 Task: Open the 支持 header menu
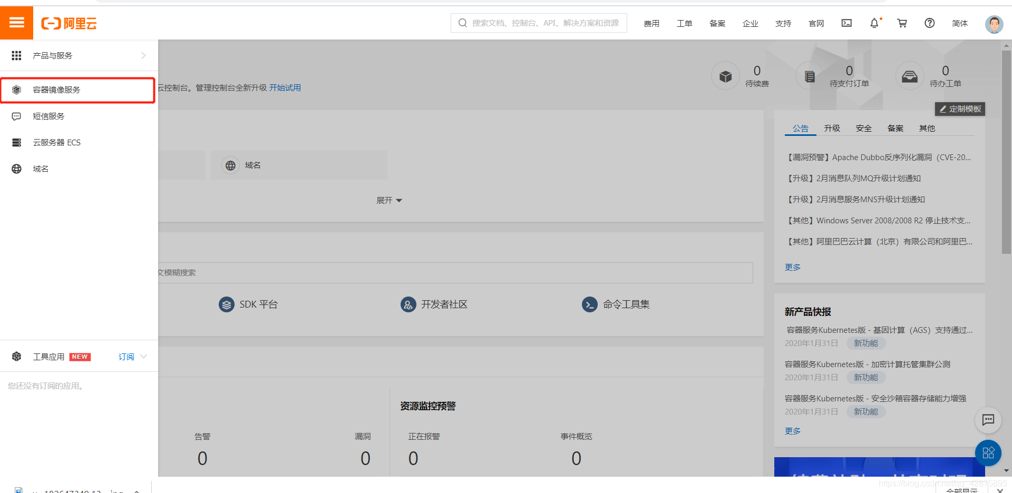(x=783, y=24)
